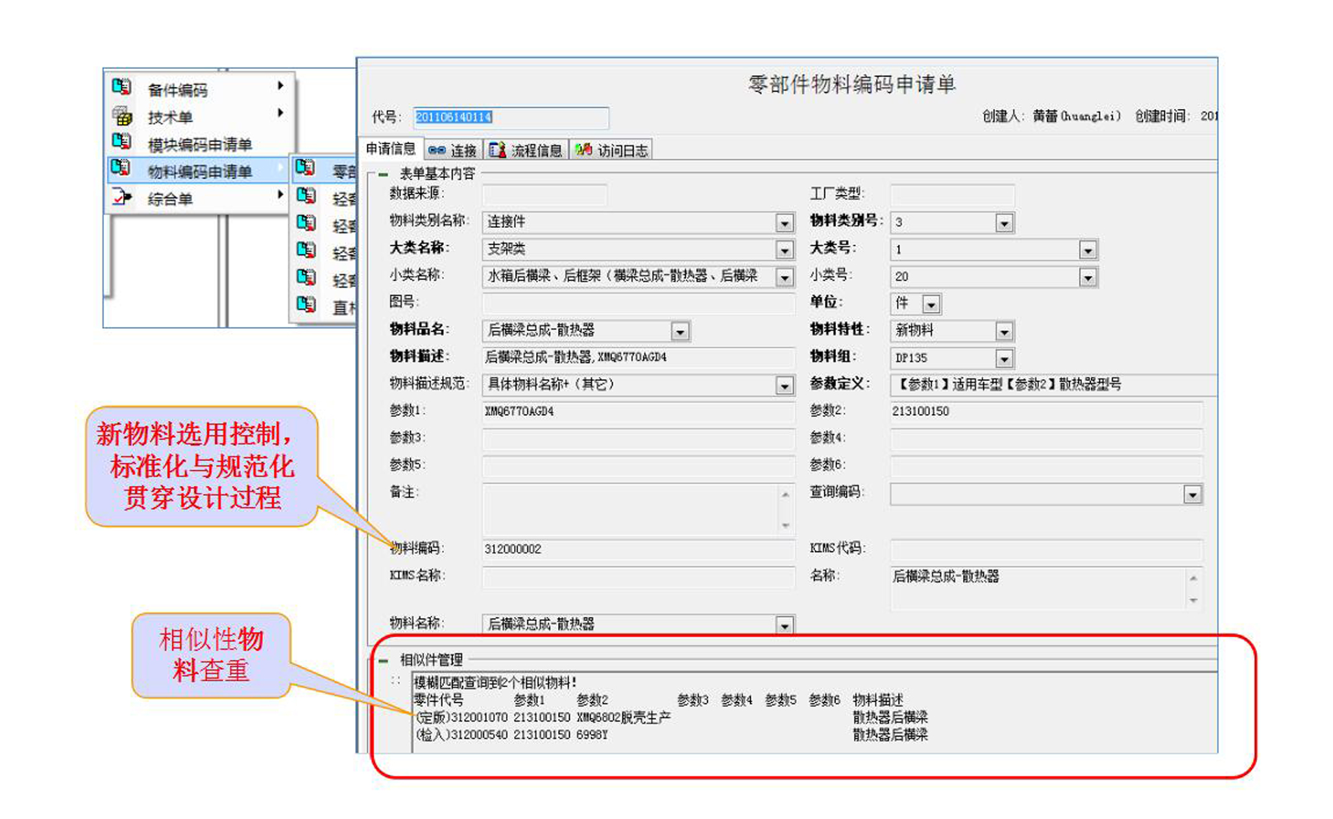The width and height of the screenshot is (1333, 819).
Task: Collapse the 相似件管理 section
Action: coord(383,661)
